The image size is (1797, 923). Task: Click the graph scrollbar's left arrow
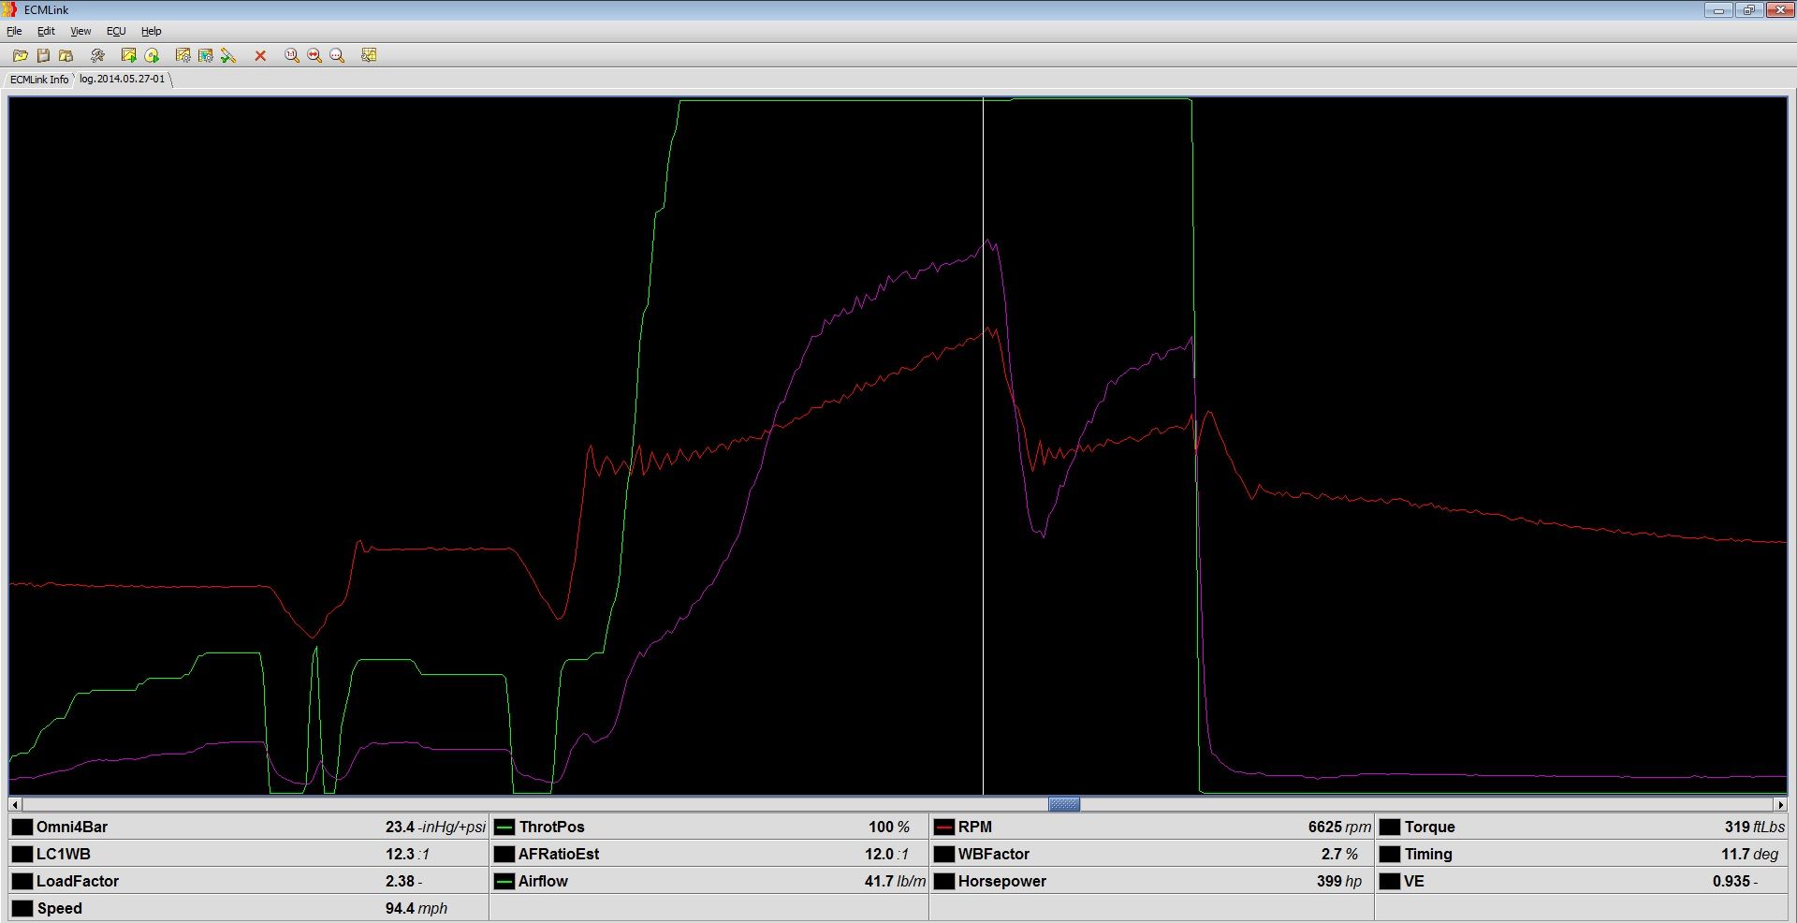click(15, 804)
